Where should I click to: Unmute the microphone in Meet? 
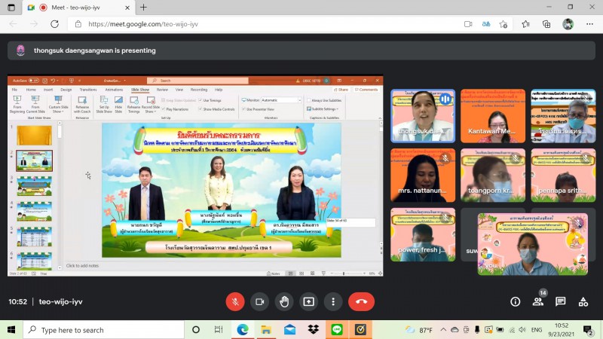click(234, 301)
